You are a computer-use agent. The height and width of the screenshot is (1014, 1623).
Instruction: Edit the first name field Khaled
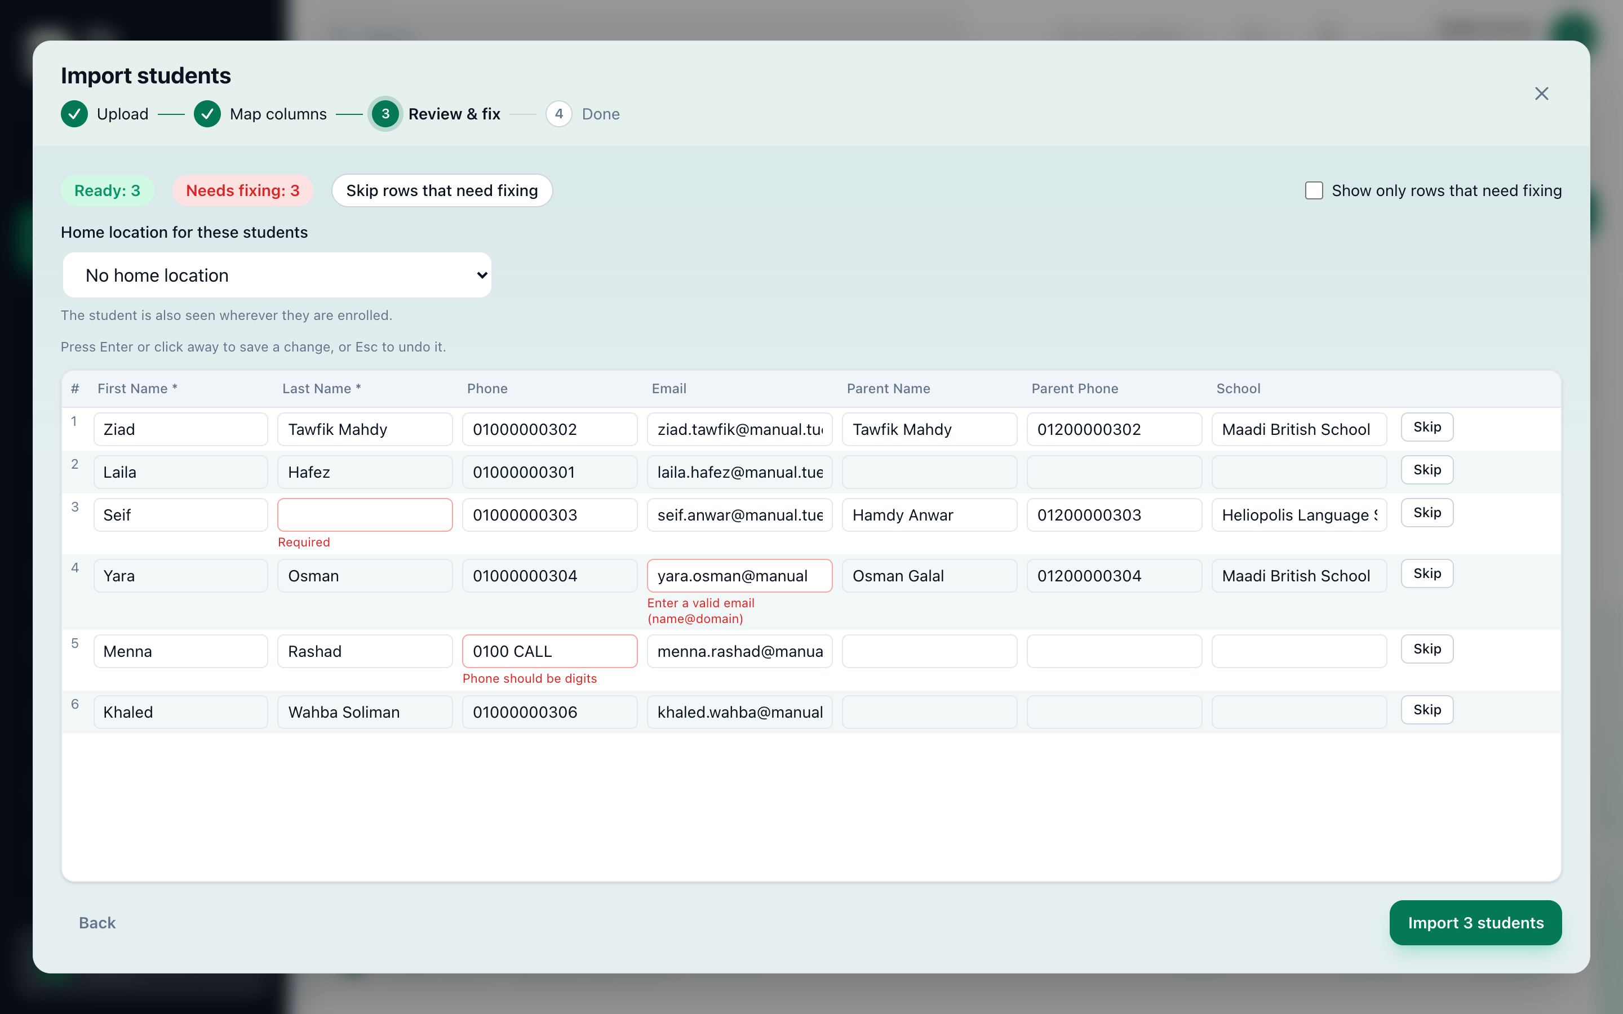click(181, 712)
